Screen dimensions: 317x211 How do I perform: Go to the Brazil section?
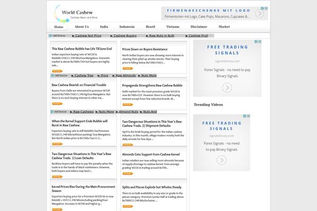click(x=151, y=27)
